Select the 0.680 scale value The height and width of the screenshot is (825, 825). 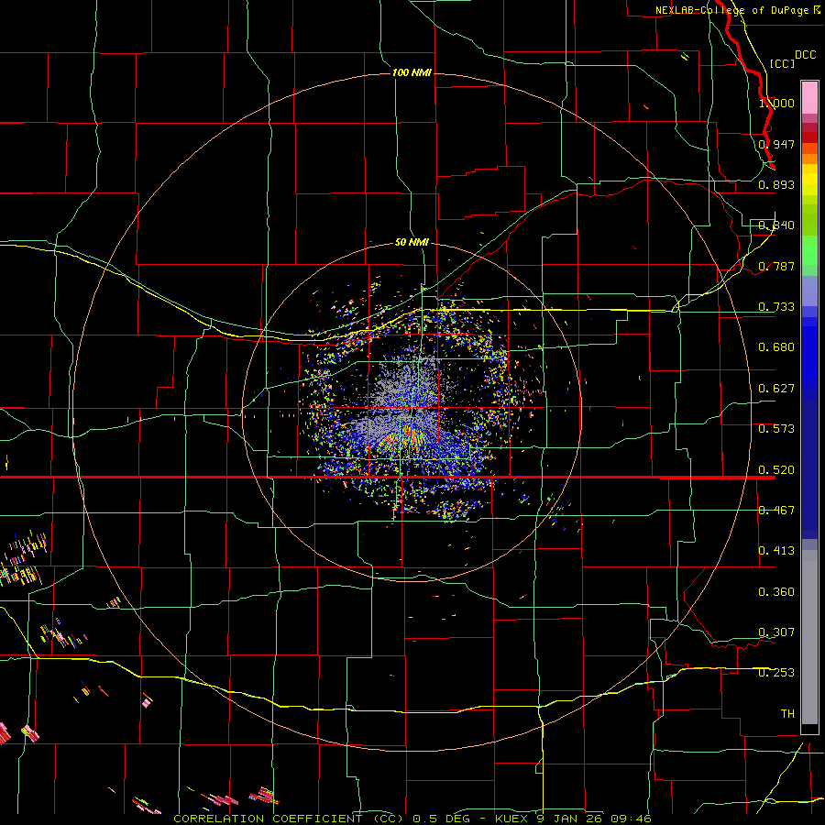pos(776,347)
